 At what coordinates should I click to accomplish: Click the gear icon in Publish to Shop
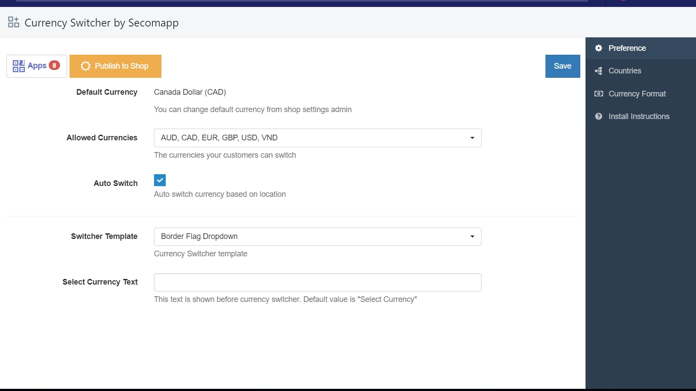[86, 66]
